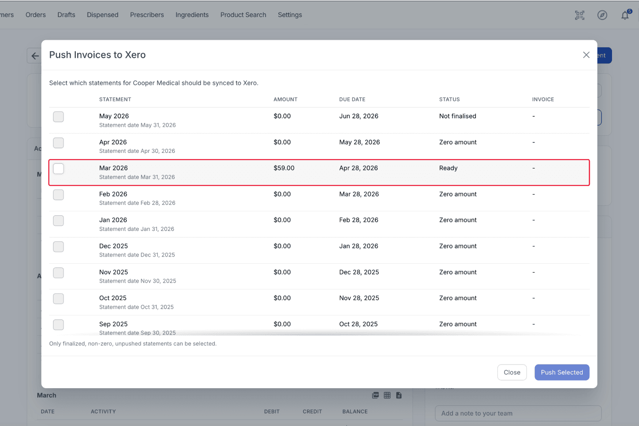This screenshot has width=639, height=426.
Task: Open Product Search in top nav
Action: point(243,15)
